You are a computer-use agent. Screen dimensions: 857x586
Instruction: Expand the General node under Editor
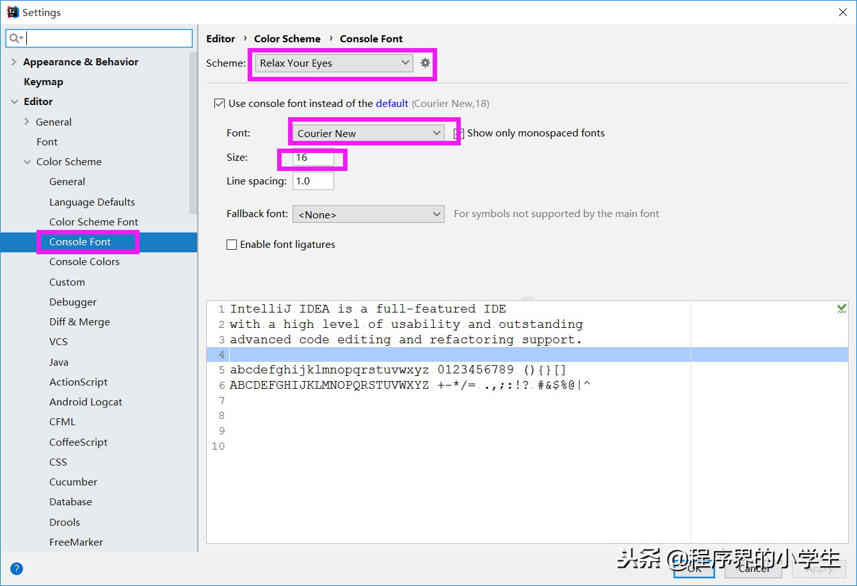27,122
